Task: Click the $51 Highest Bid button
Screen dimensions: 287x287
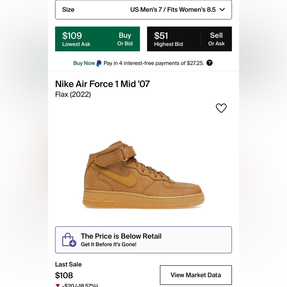Action: (189, 39)
